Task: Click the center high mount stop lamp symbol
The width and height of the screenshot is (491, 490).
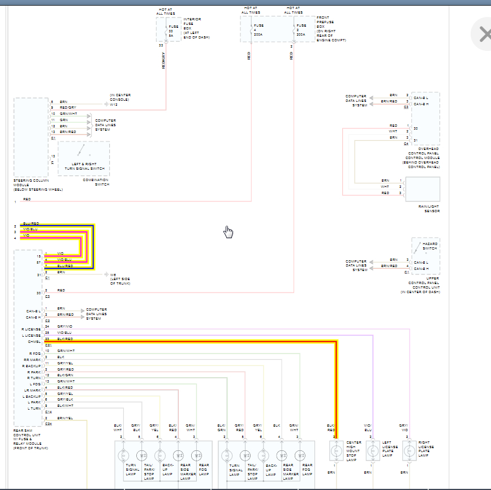Action: 336,451
